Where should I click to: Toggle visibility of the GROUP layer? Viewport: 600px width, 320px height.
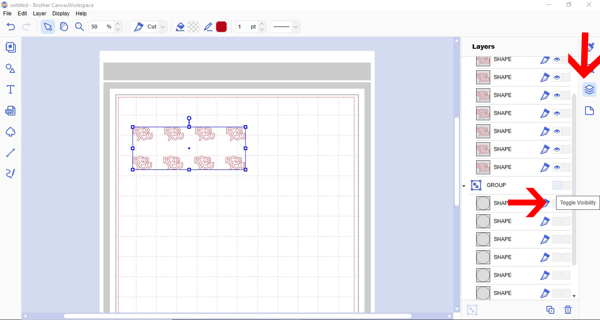click(557, 185)
